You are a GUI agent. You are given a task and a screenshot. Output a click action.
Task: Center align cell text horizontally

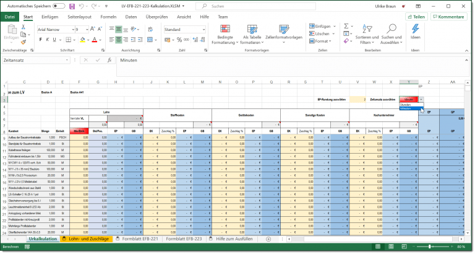pos(119,40)
